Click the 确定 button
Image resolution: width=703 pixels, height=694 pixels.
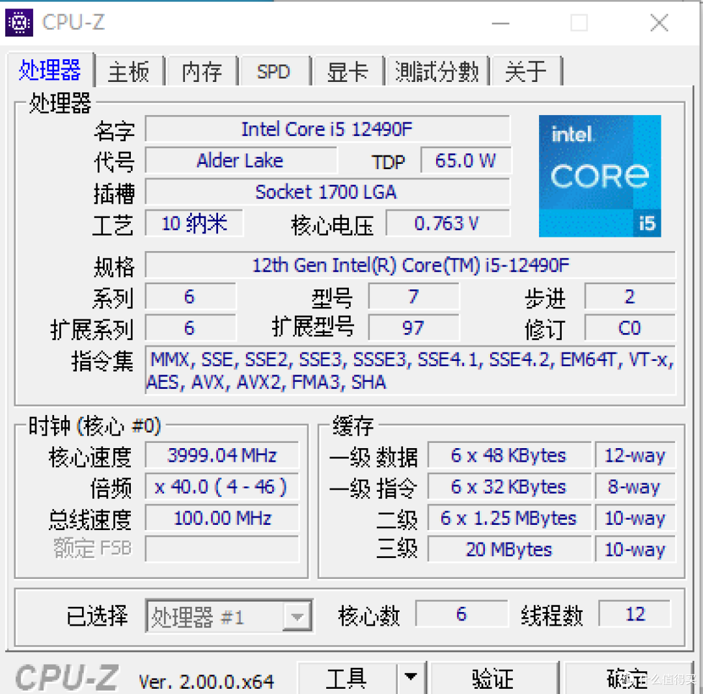click(x=627, y=678)
